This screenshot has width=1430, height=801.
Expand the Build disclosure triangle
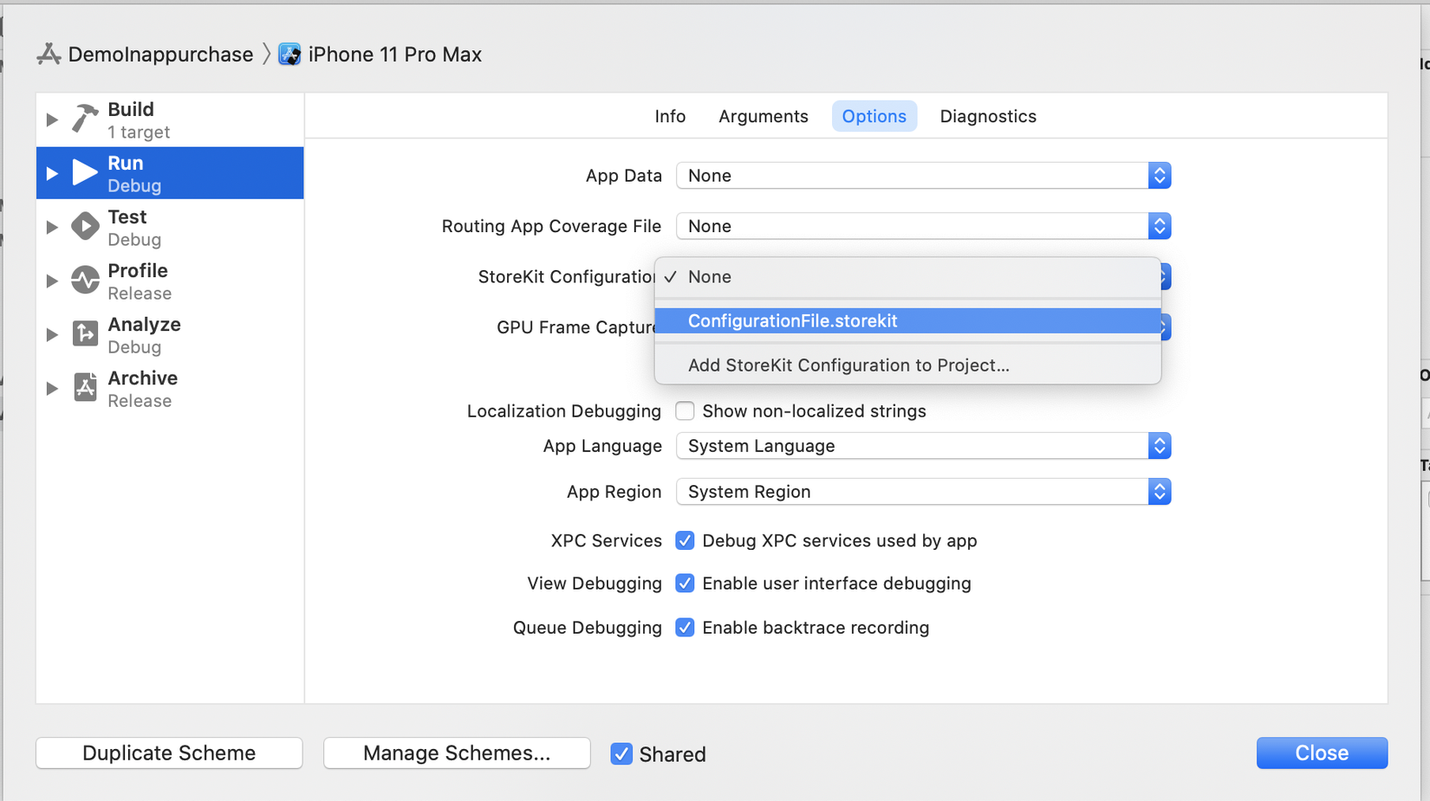pos(52,120)
